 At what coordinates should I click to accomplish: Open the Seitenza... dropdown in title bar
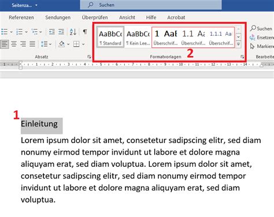24,5
